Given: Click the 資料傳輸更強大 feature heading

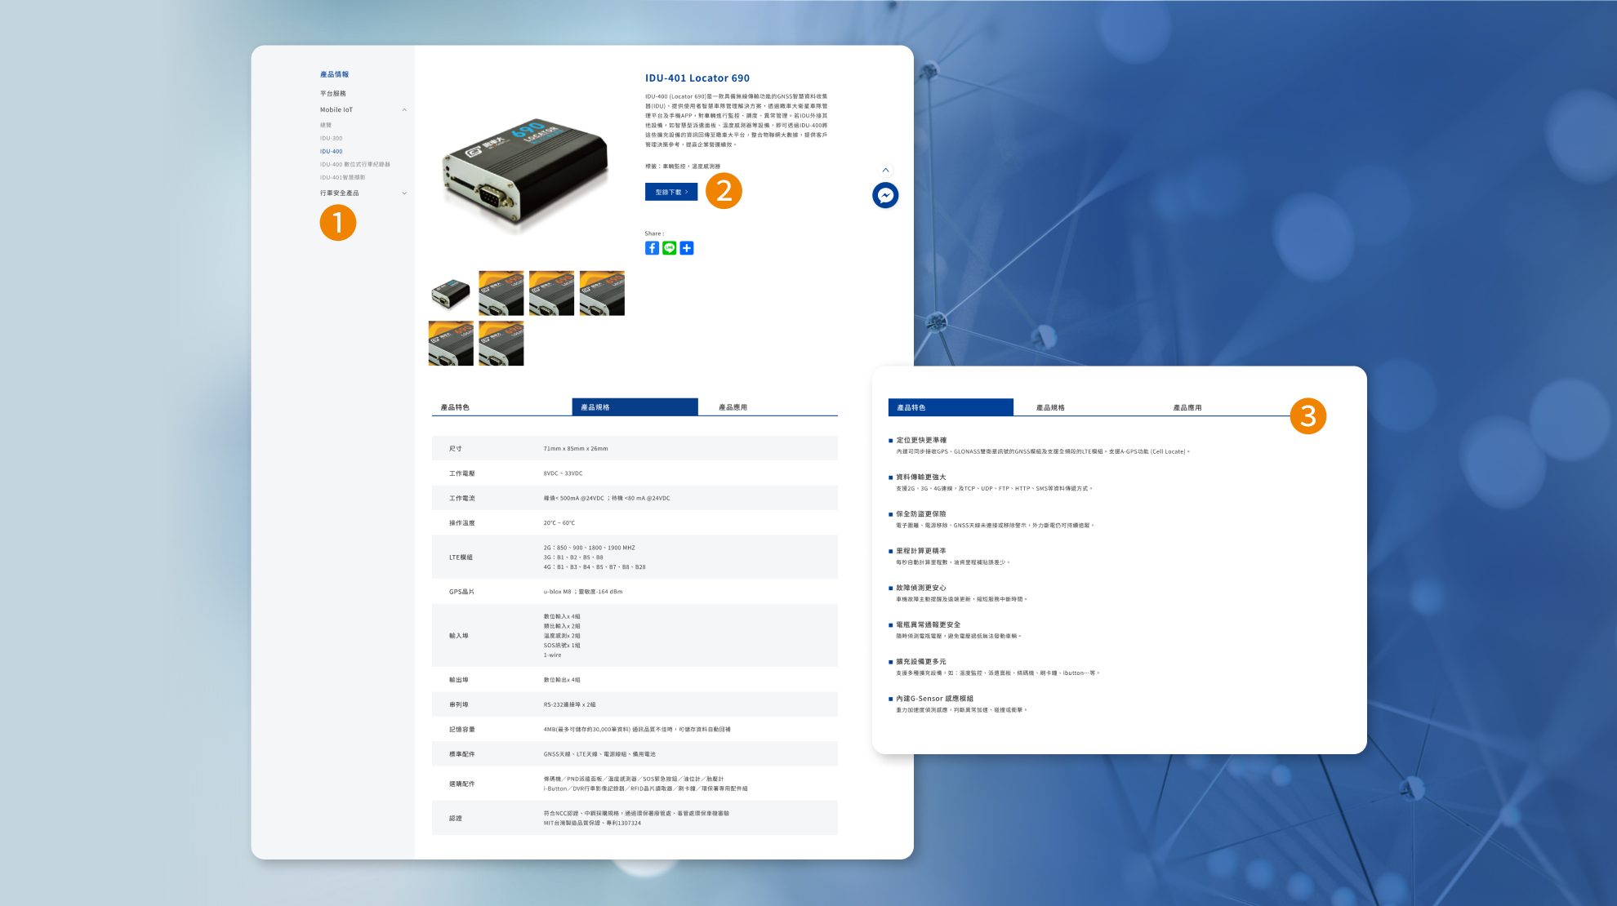Looking at the screenshot, I should click(921, 477).
